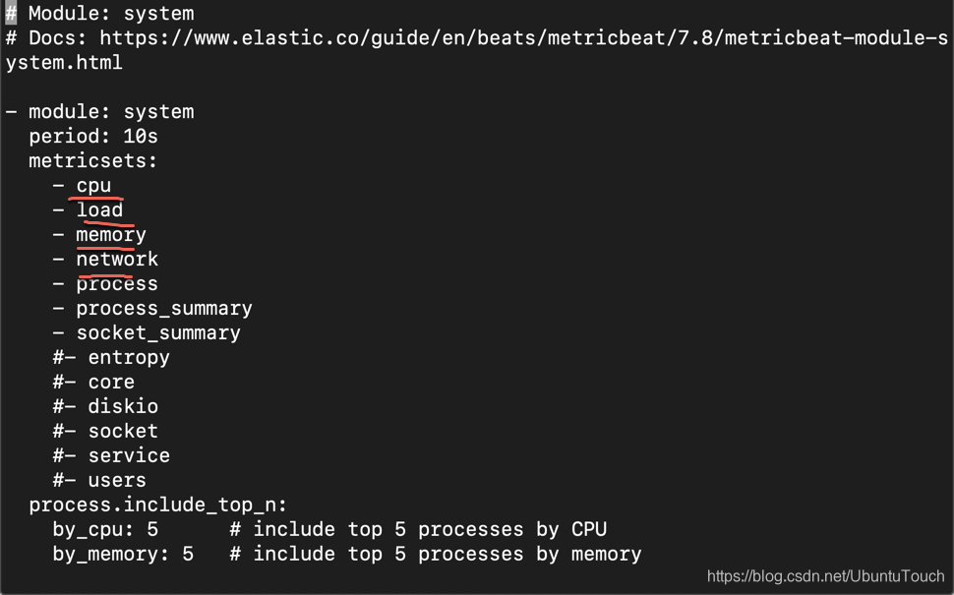954x595 pixels.
Task: Click the commented-out "#- core" line
Action: click(x=94, y=383)
